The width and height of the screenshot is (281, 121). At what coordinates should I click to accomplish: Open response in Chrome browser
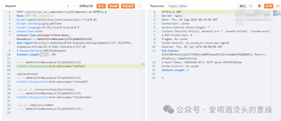(x=259, y=6)
